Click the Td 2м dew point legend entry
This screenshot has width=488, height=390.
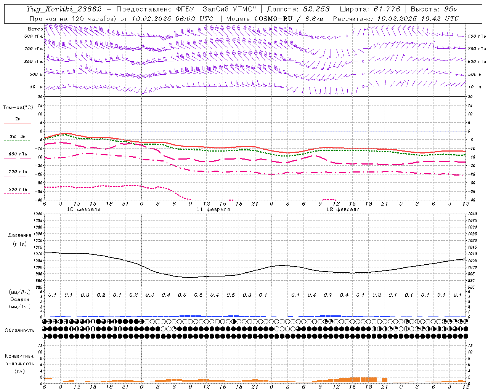coord(18,136)
